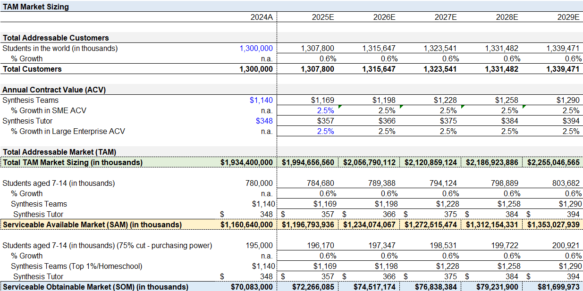
Task: Click the TAM value $2,255,046,565
Action: (x=554, y=162)
